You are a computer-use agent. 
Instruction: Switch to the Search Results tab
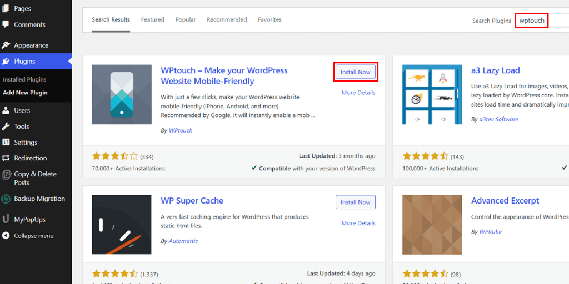(111, 19)
